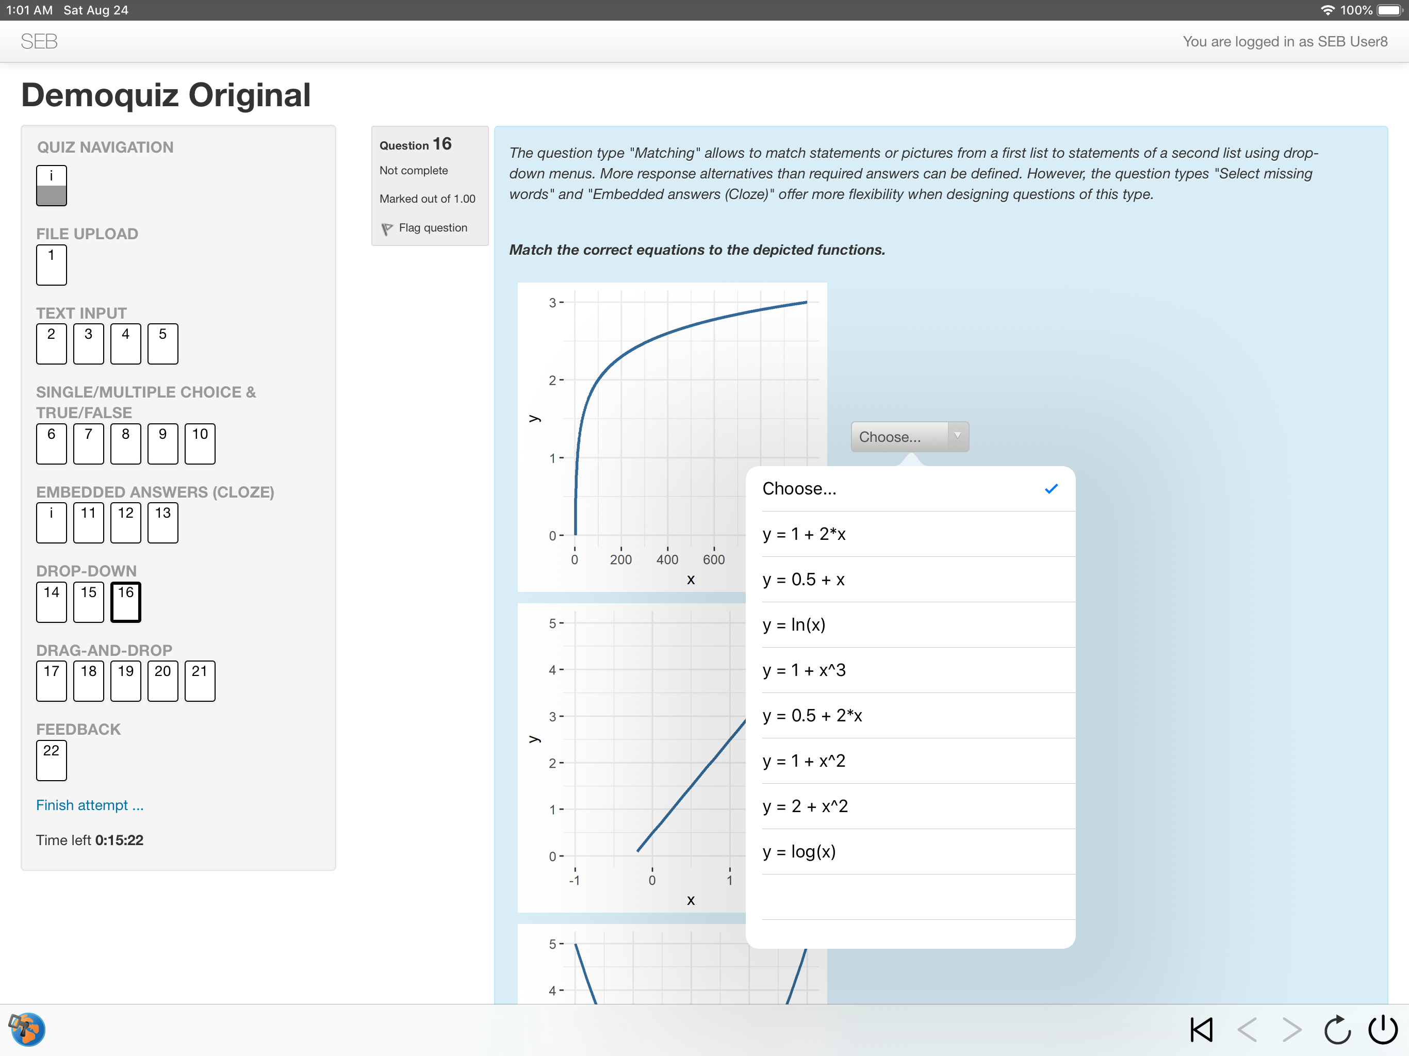The image size is (1409, 1056).
Task: Choose y = 0.5 + 2*x option
Action: coord(812,716)
